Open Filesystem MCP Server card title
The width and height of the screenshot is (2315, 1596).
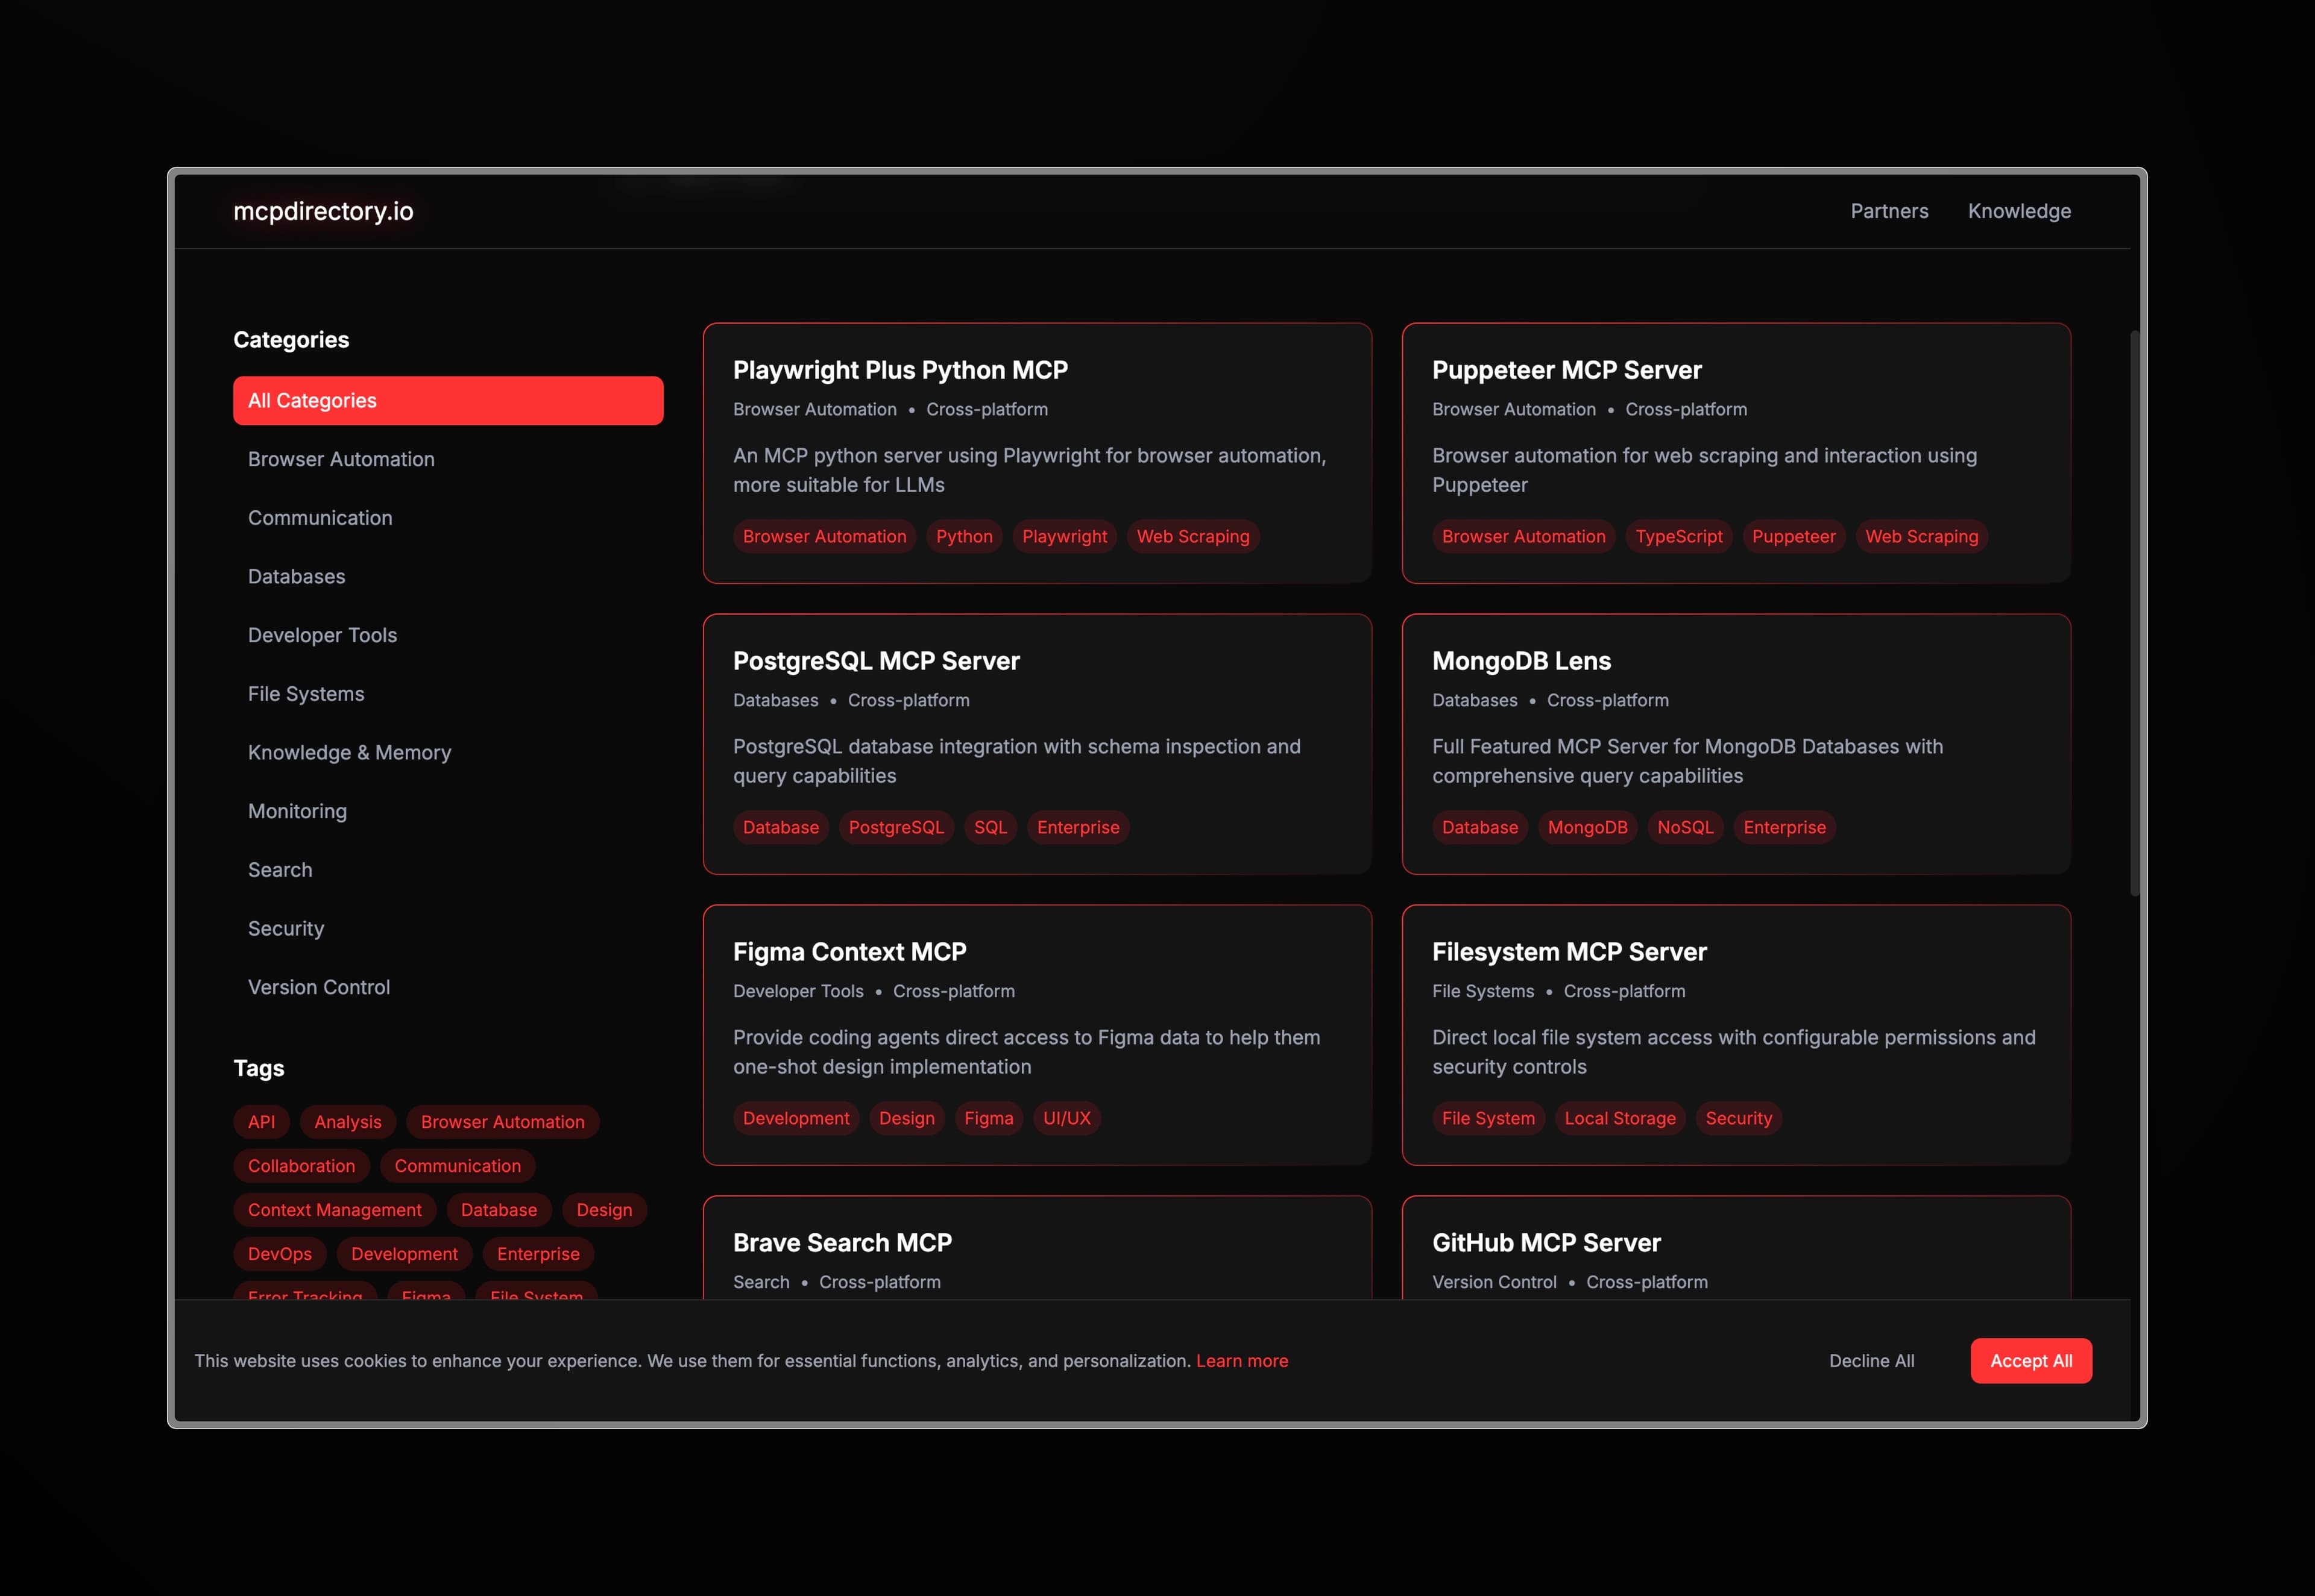click(x=1570, y=952)
